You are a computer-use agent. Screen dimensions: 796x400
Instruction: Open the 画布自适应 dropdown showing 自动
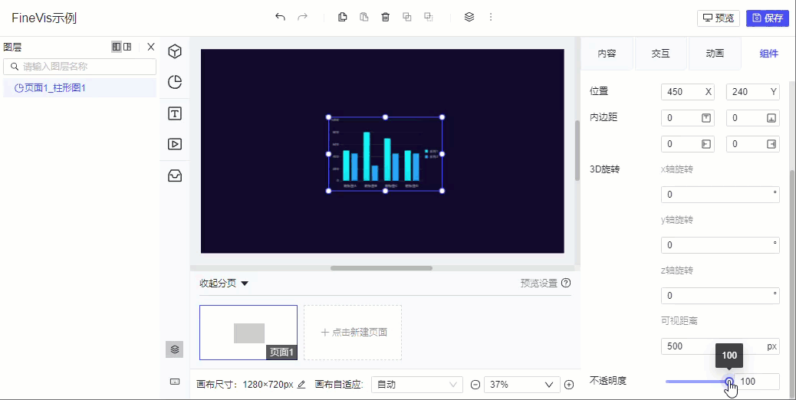click(416, 384)
